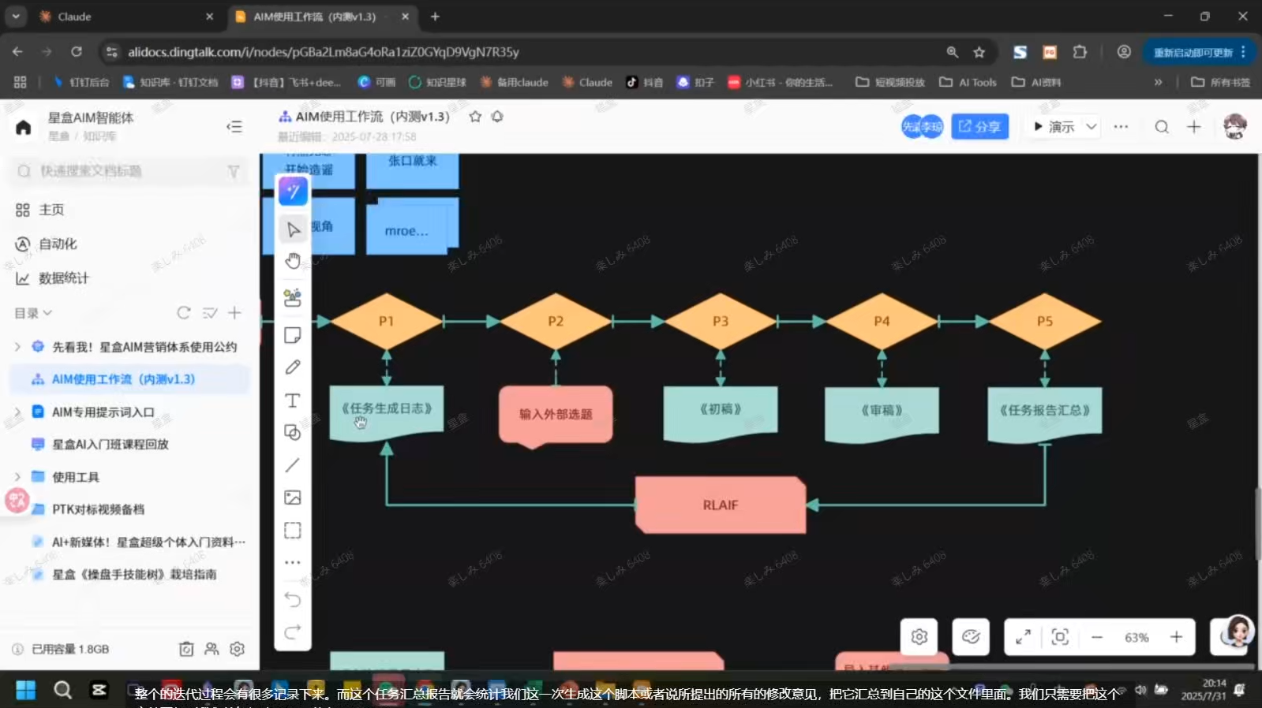Toggle fullscreen canvas view
This screenshot has width=1262, height=708.
pyautogui.click(x=1023, y=637)
